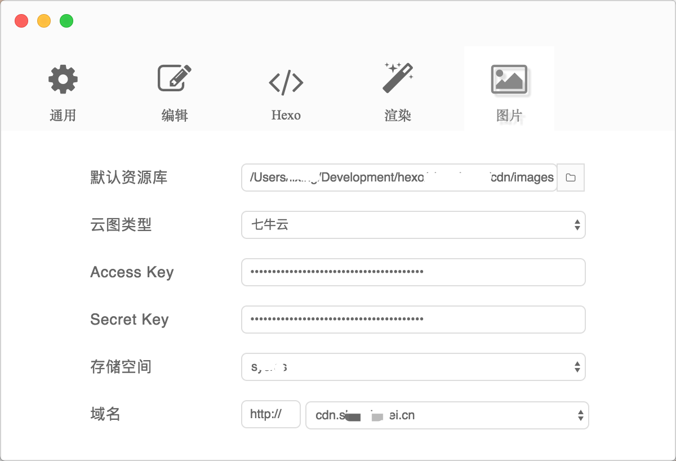The width and height of the screenshot is (676, 461).
Task: Click the 通用 tab label text
Action: [x=63, y=116]
